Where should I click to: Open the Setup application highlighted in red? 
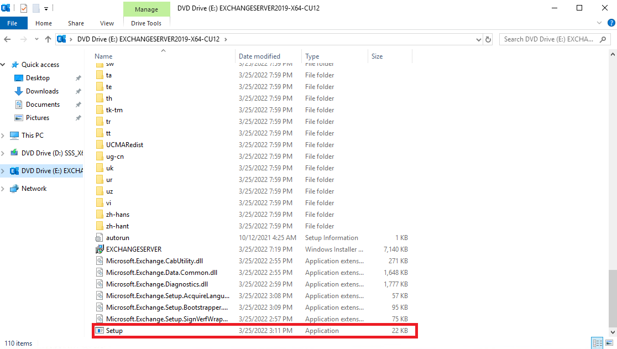tap(112, 330)
